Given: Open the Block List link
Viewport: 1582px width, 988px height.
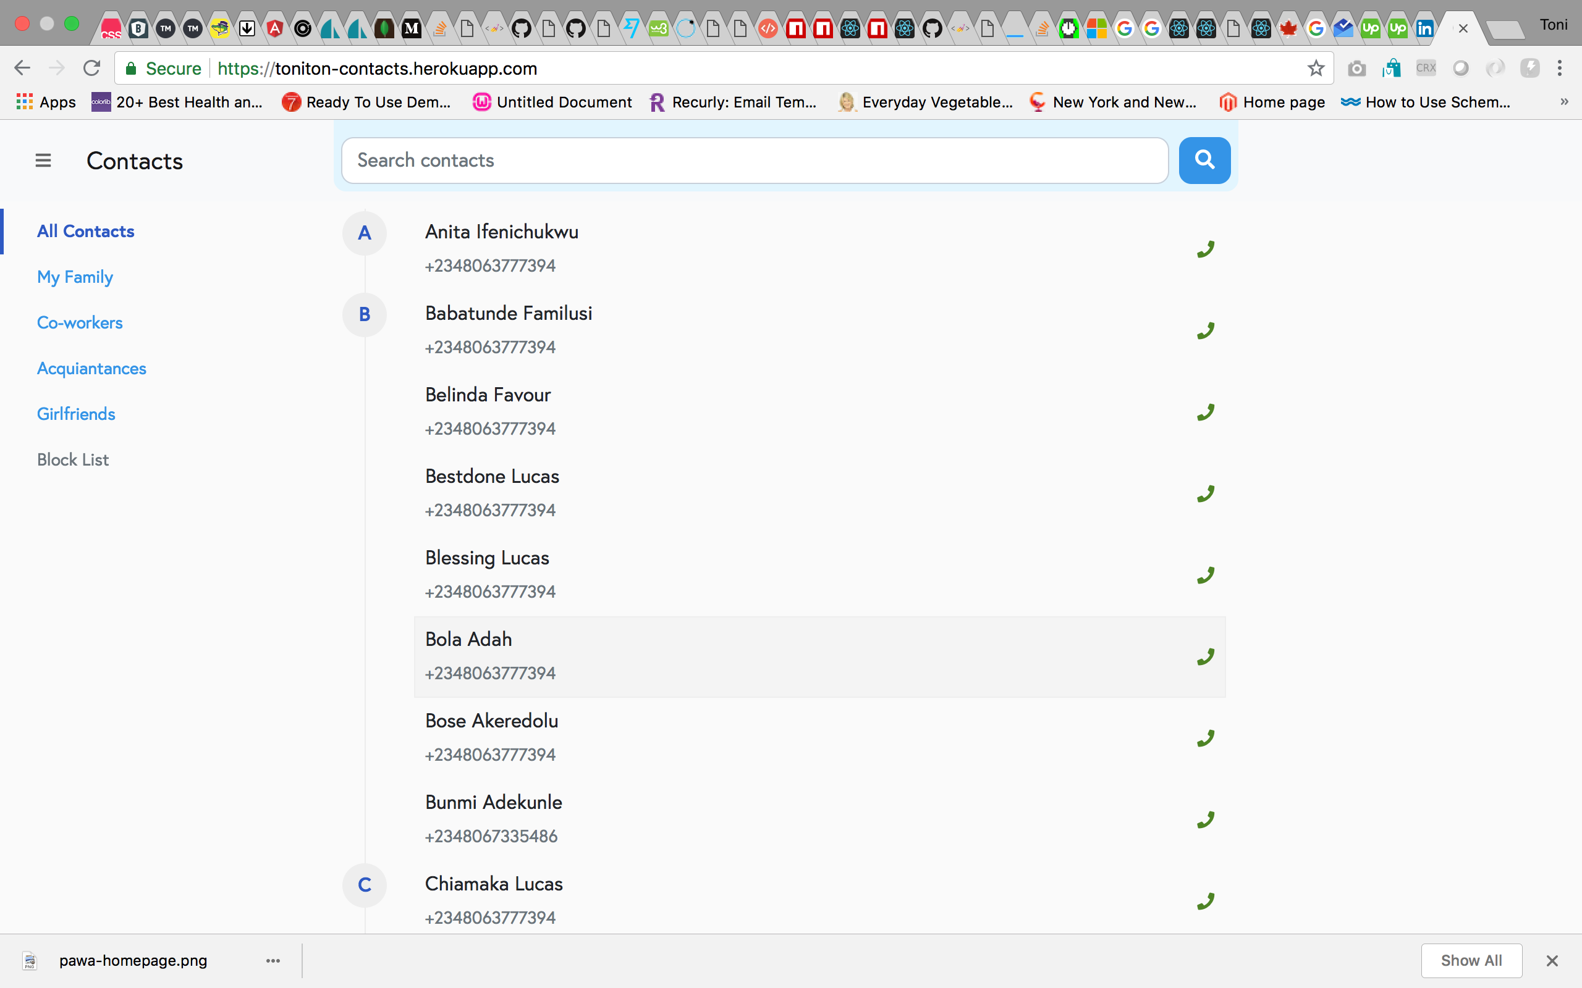Looking at the screenshot, I should 72,460.
